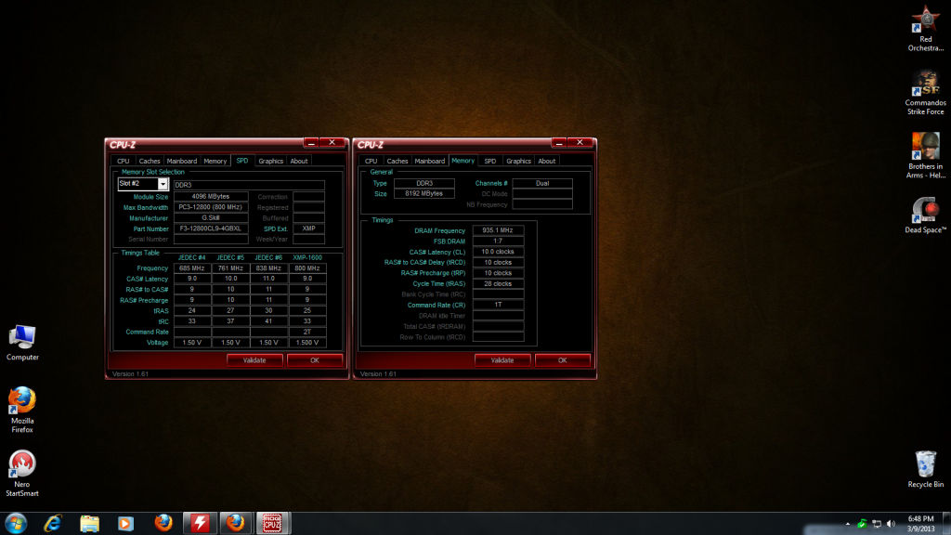
Task: Open Mozilla Firefox desktop shortcut
Action: (x=22, y=410)
